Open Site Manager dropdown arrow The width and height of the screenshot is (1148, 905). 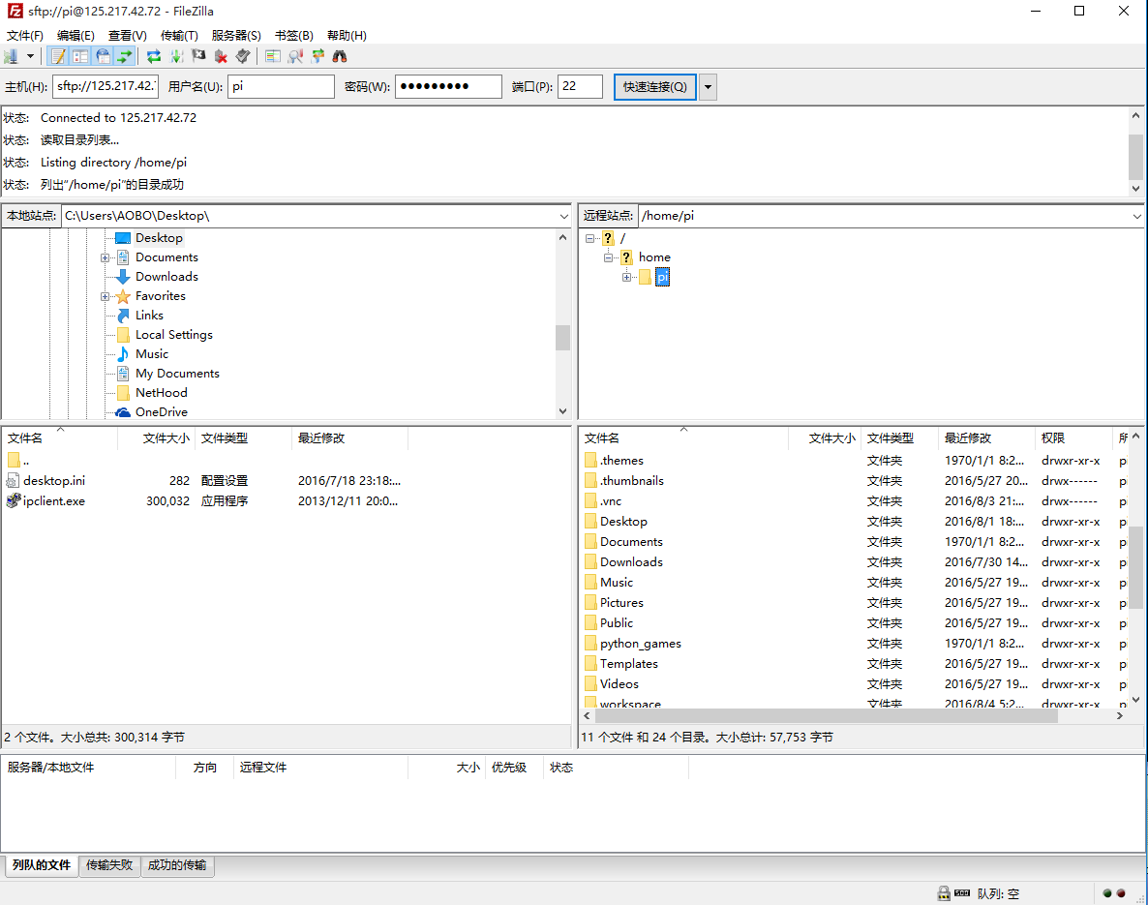[x=30, y=56]
